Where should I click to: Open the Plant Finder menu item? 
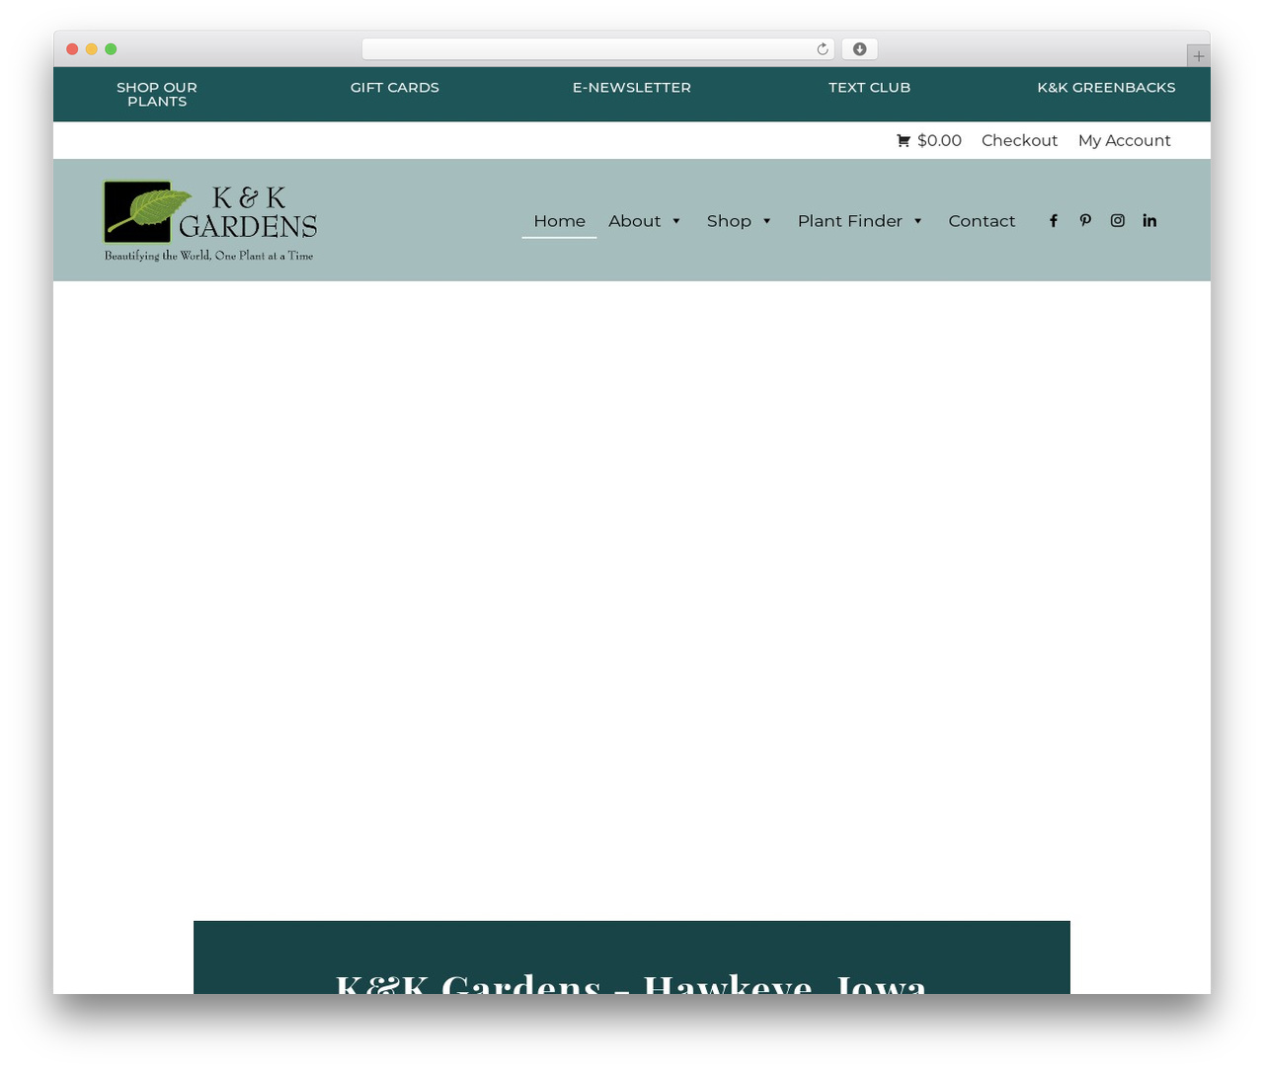pos(850,221)
